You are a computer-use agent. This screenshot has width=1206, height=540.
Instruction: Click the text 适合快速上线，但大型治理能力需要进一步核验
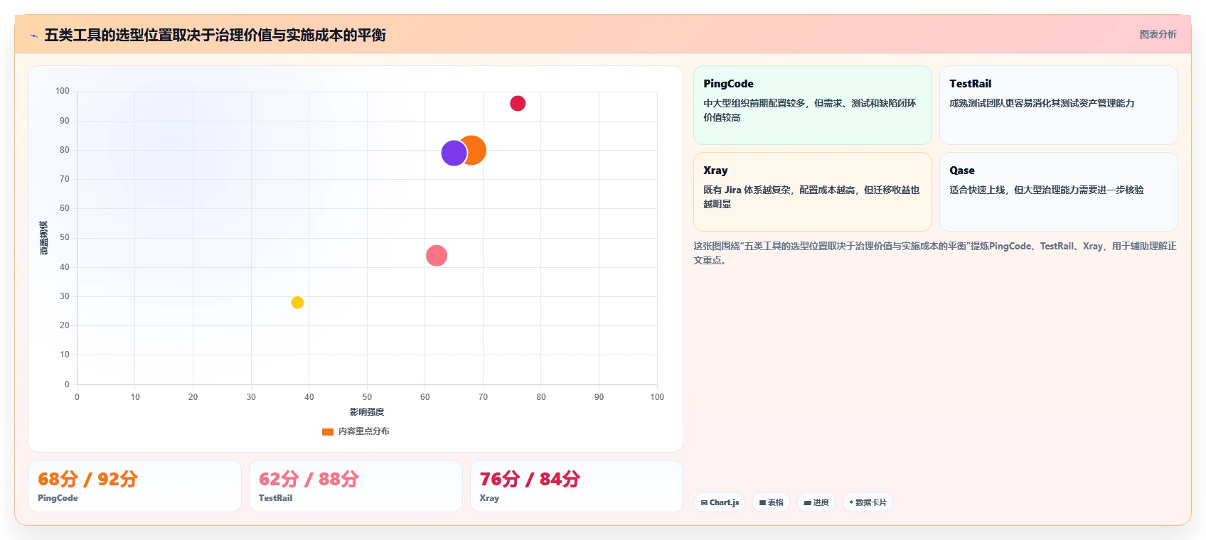(x=1047, y=190)
